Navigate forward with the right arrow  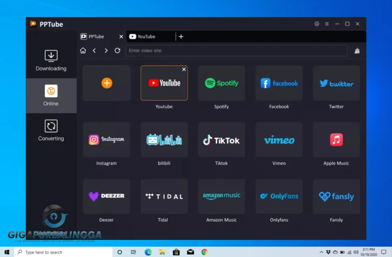pyautogui.click(x=106, y=50)
